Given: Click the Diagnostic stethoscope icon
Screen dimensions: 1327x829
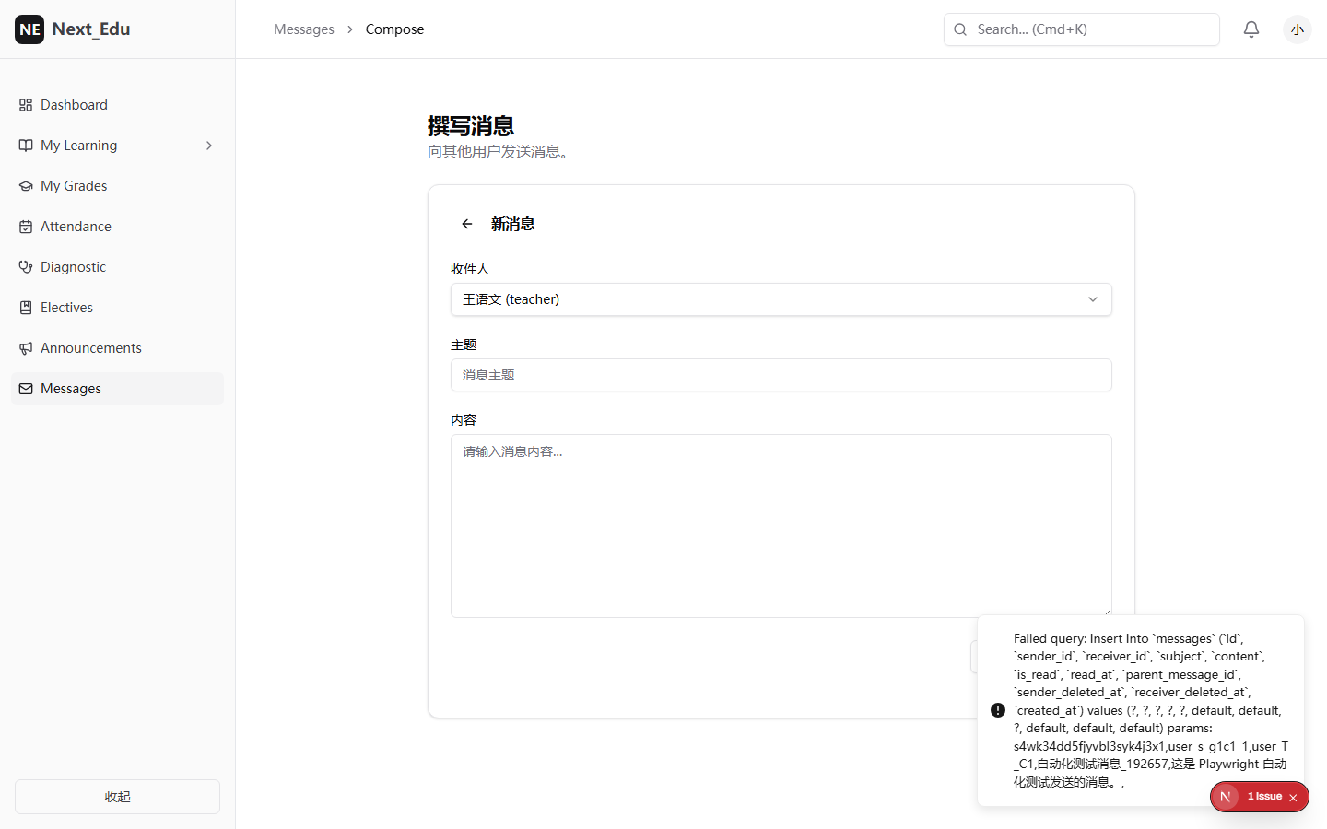Looking at the screenshot, I should (x=26, y=267).
